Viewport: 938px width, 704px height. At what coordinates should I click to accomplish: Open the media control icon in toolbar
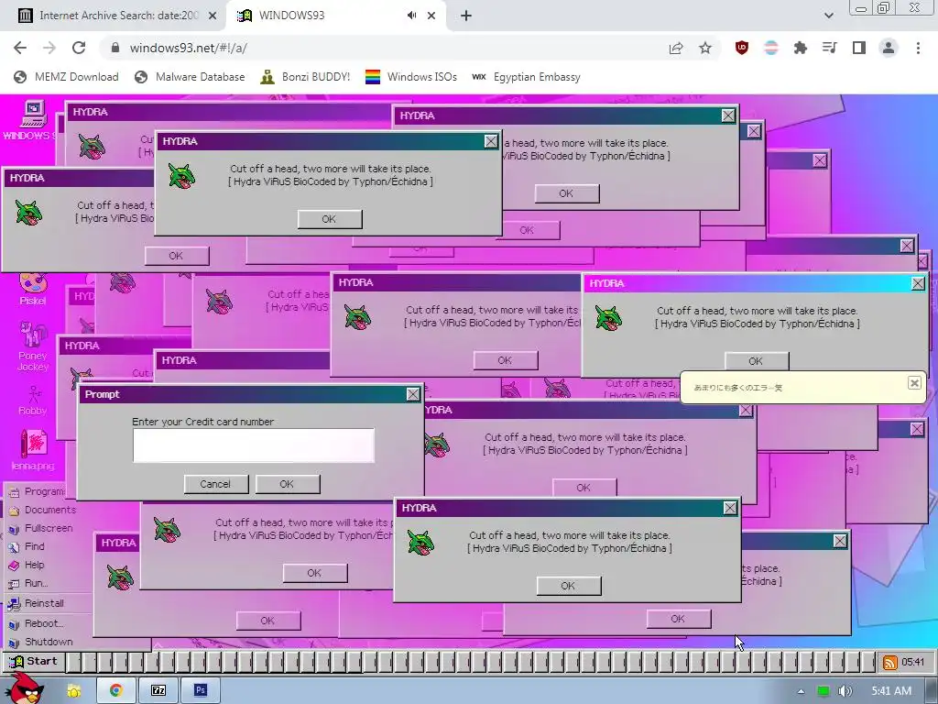830,48
